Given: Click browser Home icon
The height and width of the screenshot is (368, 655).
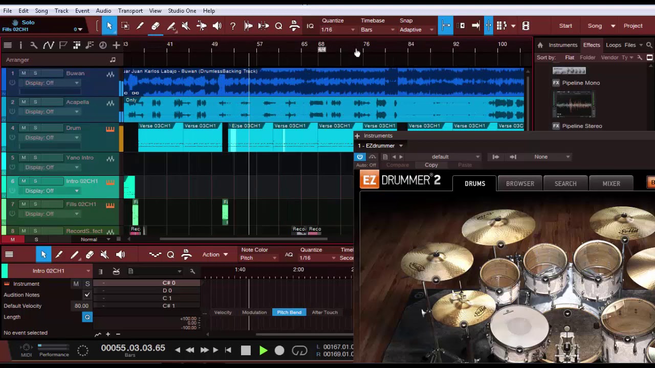Looking at the screenshot, I should pos(540,45).
